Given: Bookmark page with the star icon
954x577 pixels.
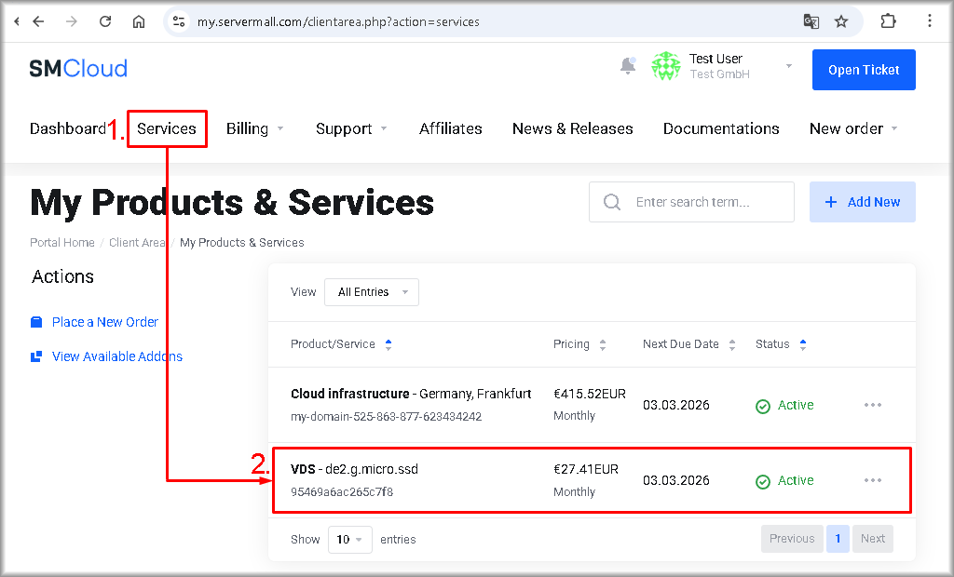Looking at the screenshot, I should tap(841, 21).
